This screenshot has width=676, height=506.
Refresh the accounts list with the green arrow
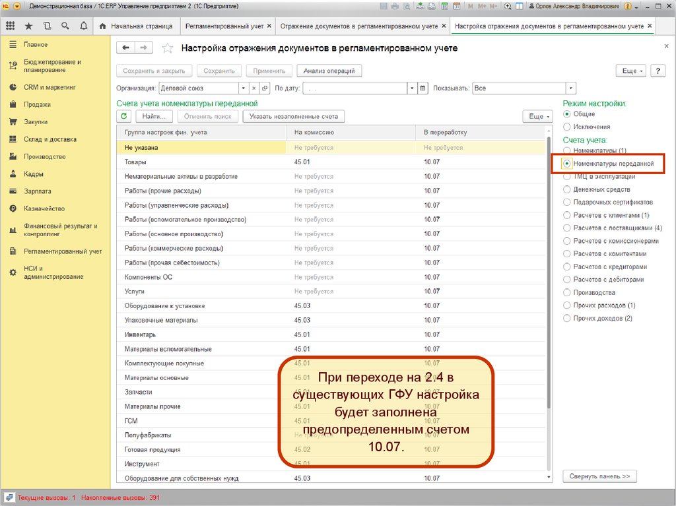tap(123, 116)
